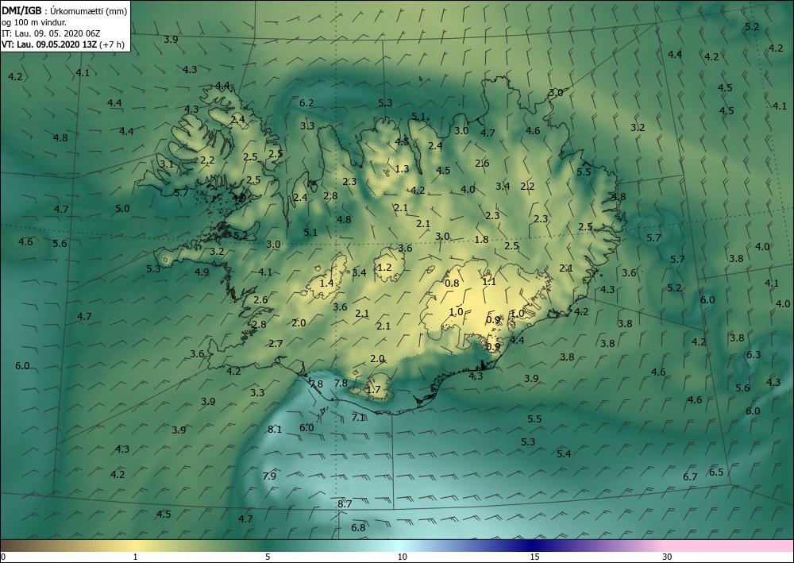Pick the pink segment of the color scale
794x563 pixels.
click(729, 546)
